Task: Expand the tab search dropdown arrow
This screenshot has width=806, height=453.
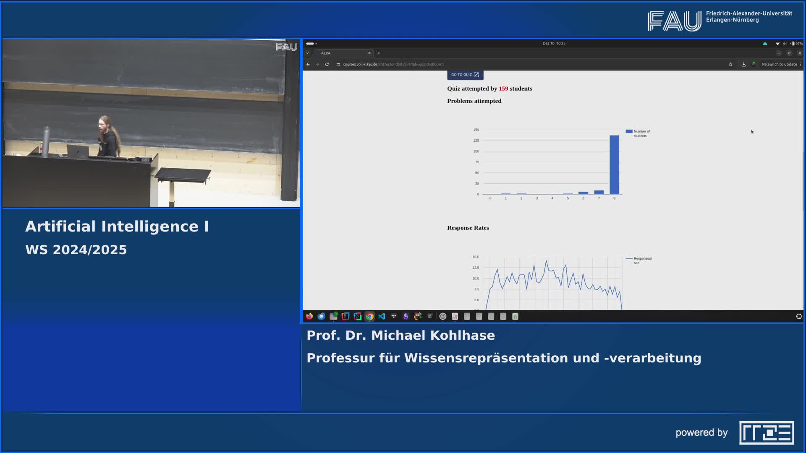Action: click(x=308, y=53)
